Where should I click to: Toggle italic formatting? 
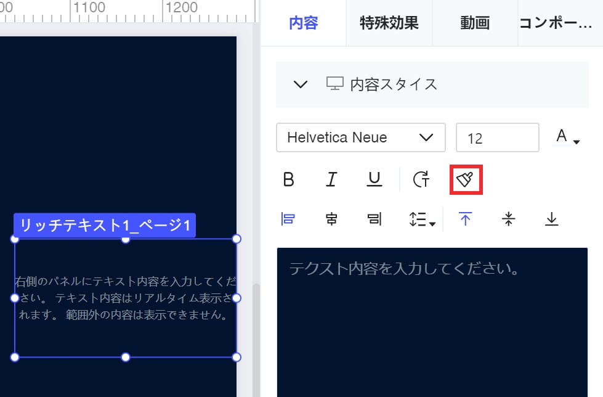point(331,179)
